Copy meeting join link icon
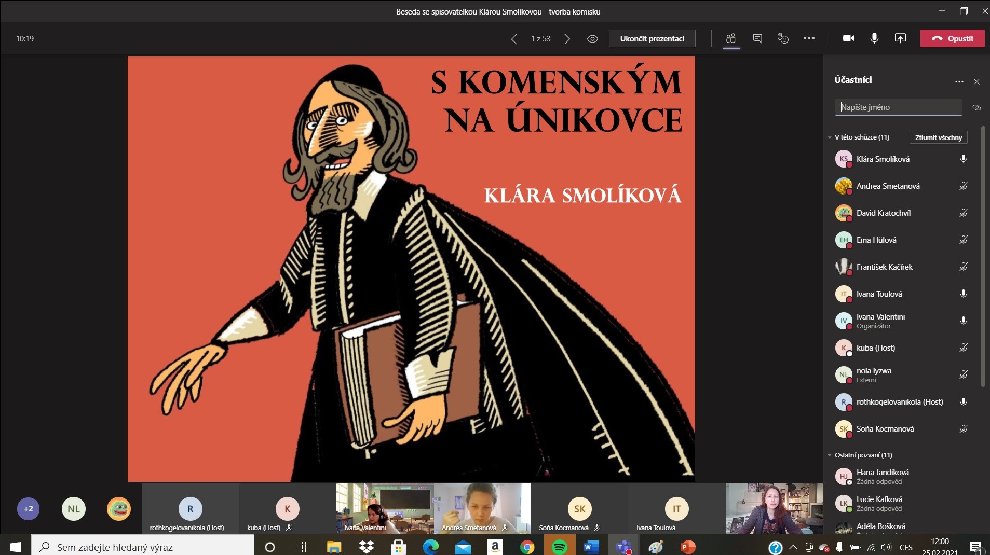This screenshot has height=555, width=990. tap(977, 107)
